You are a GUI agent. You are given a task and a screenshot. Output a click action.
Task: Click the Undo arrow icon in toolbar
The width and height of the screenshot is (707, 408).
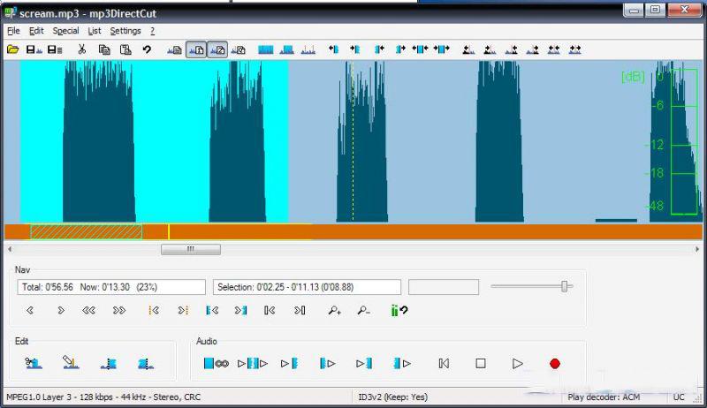pyautogui.click(x=147, y=49)
